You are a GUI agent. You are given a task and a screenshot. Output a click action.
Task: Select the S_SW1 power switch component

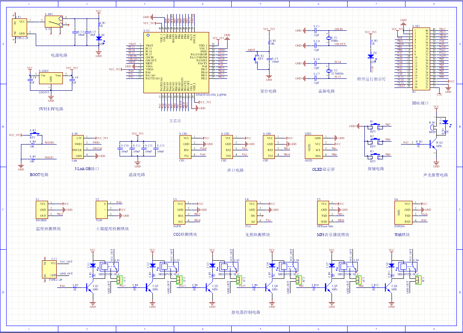54,21
